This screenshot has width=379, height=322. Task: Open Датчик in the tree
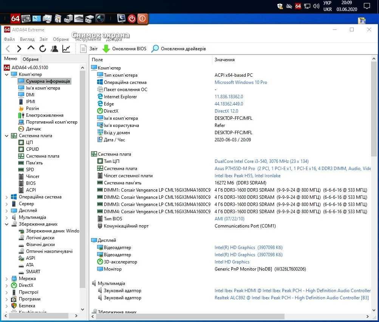33,129
